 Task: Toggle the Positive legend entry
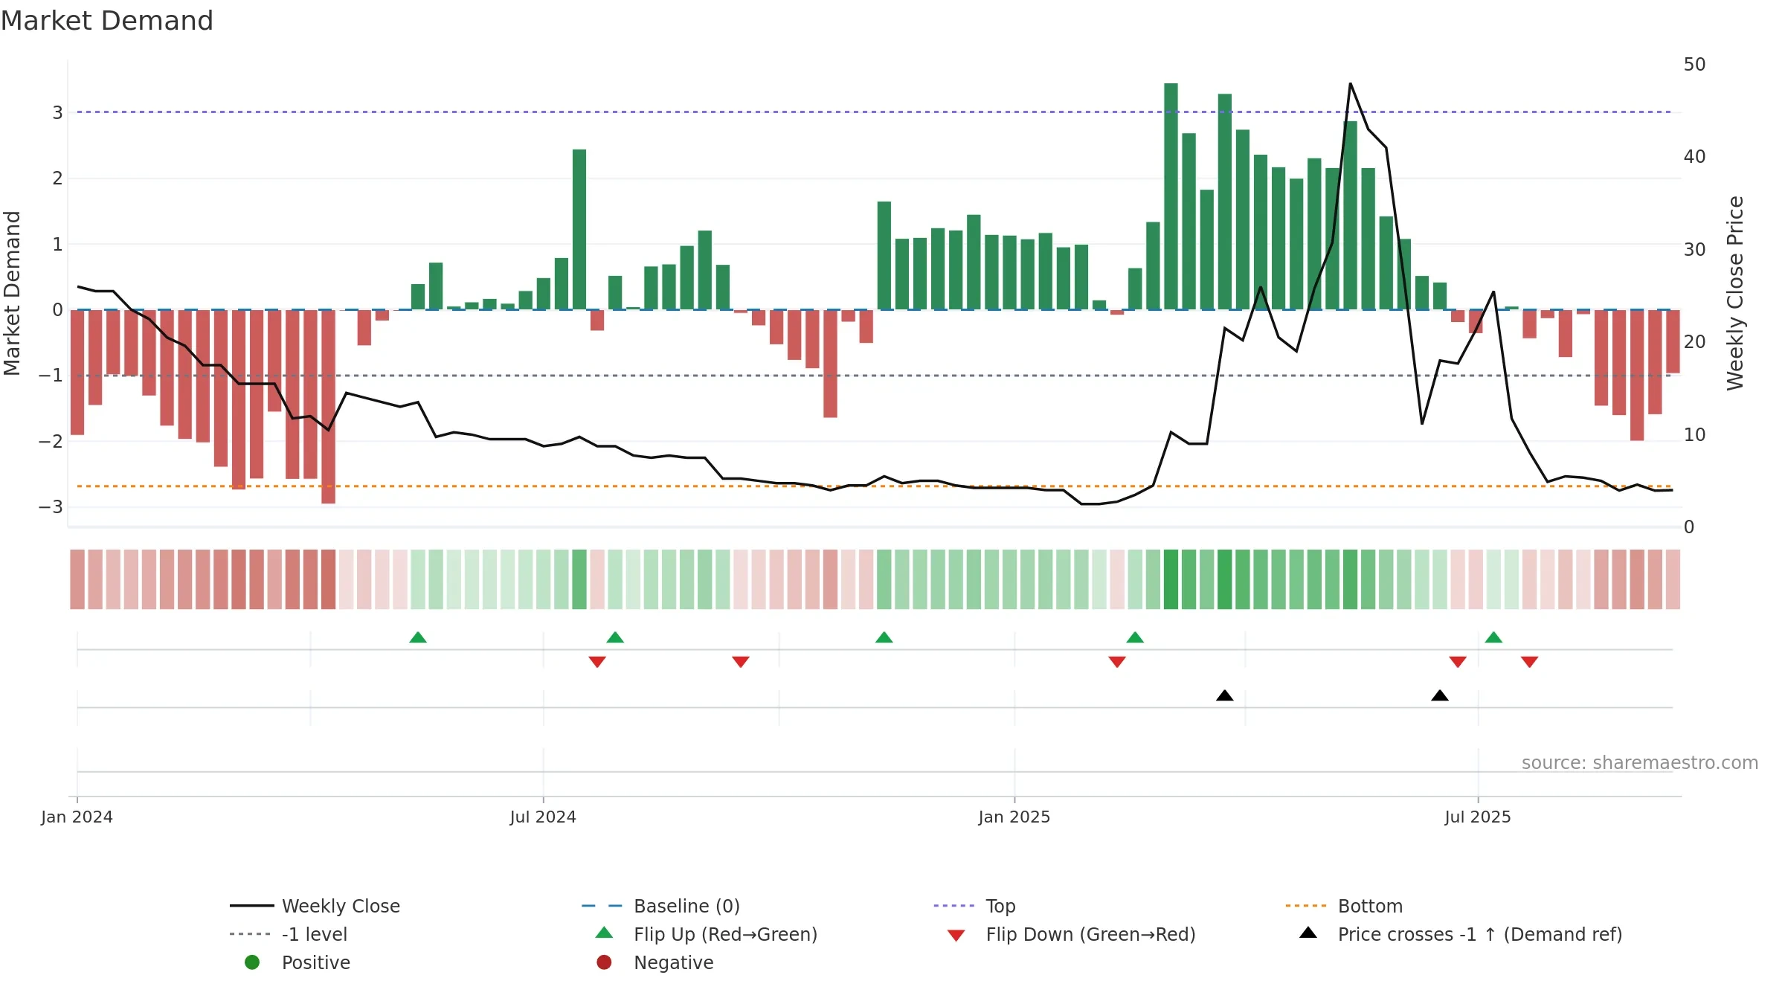297,962
